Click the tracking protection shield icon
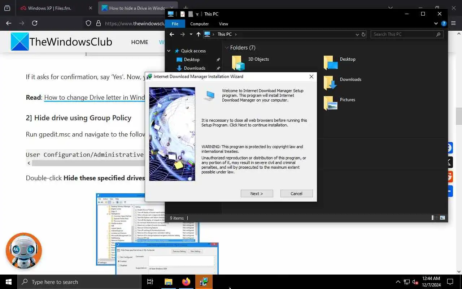The width and height of the screenshot is (462, 289). 88,23
